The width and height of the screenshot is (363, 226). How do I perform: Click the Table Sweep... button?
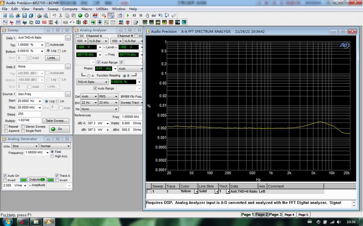pyautogui.click(x=56, y=121)
